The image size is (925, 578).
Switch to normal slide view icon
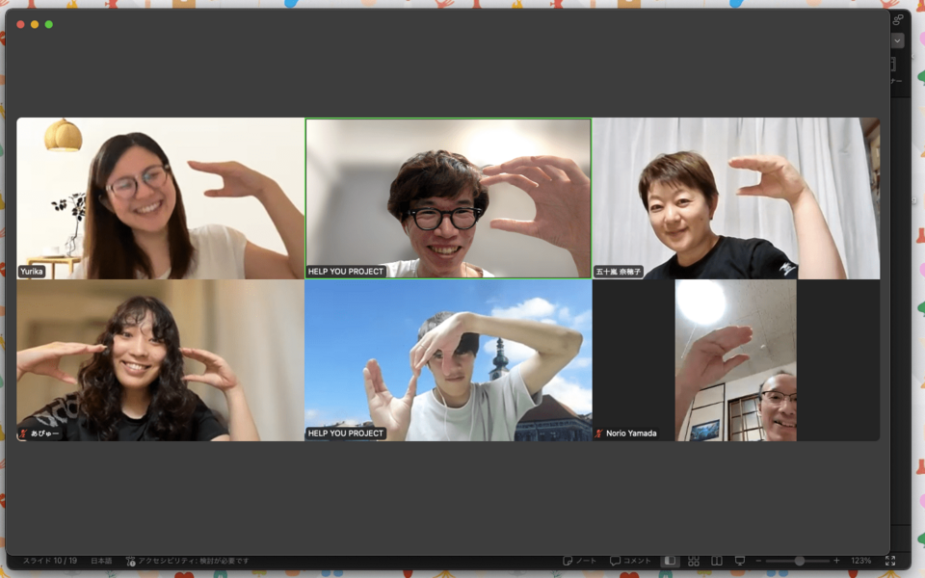[x=670, y=561]
